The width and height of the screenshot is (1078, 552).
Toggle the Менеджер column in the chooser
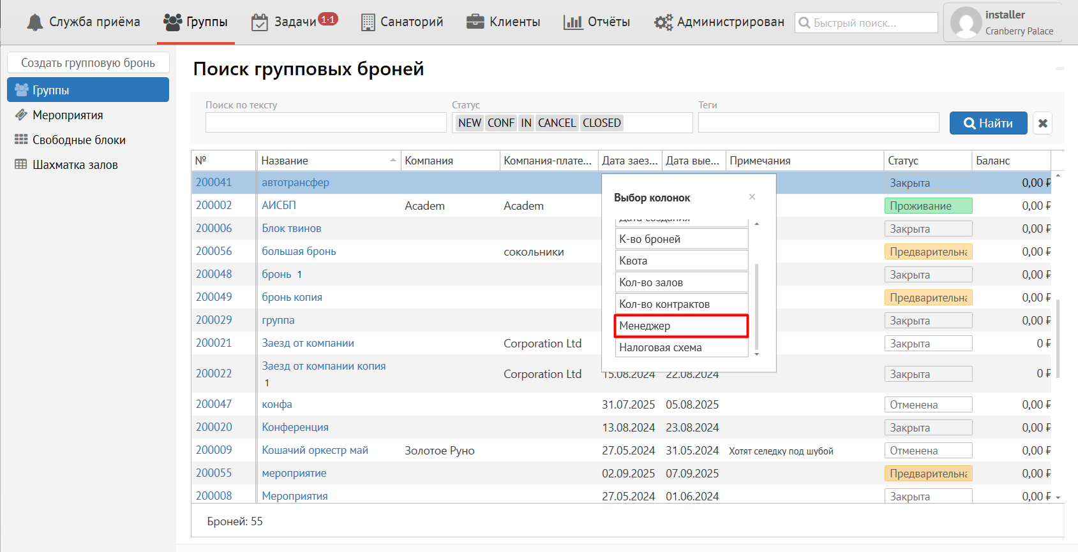[x=680, y=326]
